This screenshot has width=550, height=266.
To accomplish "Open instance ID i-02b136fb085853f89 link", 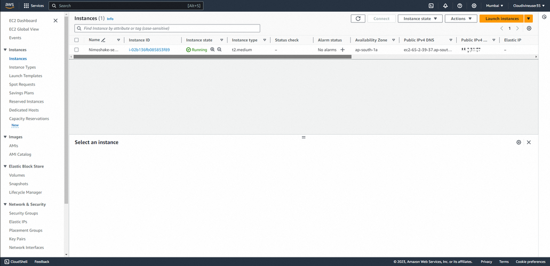I will click(x=149, y=49).
